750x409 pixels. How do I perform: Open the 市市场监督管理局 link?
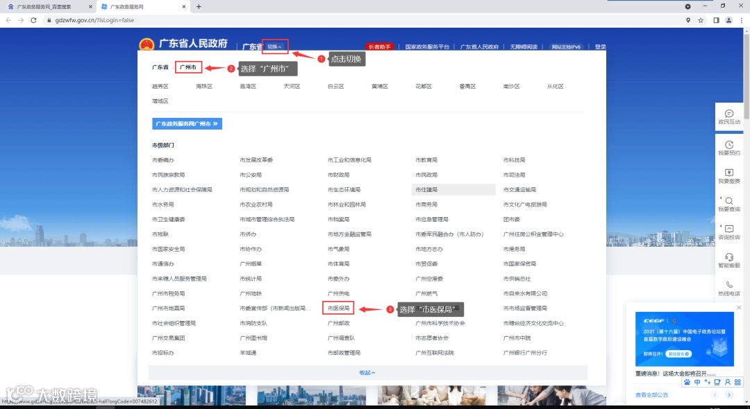[x=525, y=308]
